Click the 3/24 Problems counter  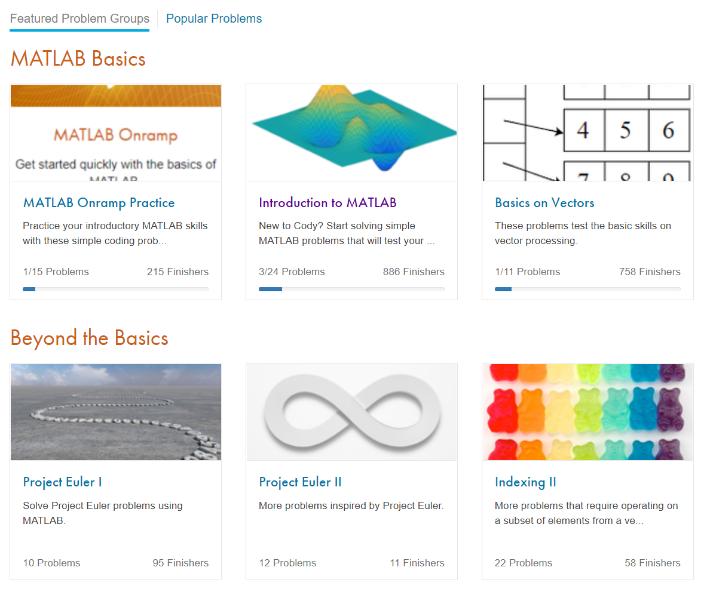[292, 272]
